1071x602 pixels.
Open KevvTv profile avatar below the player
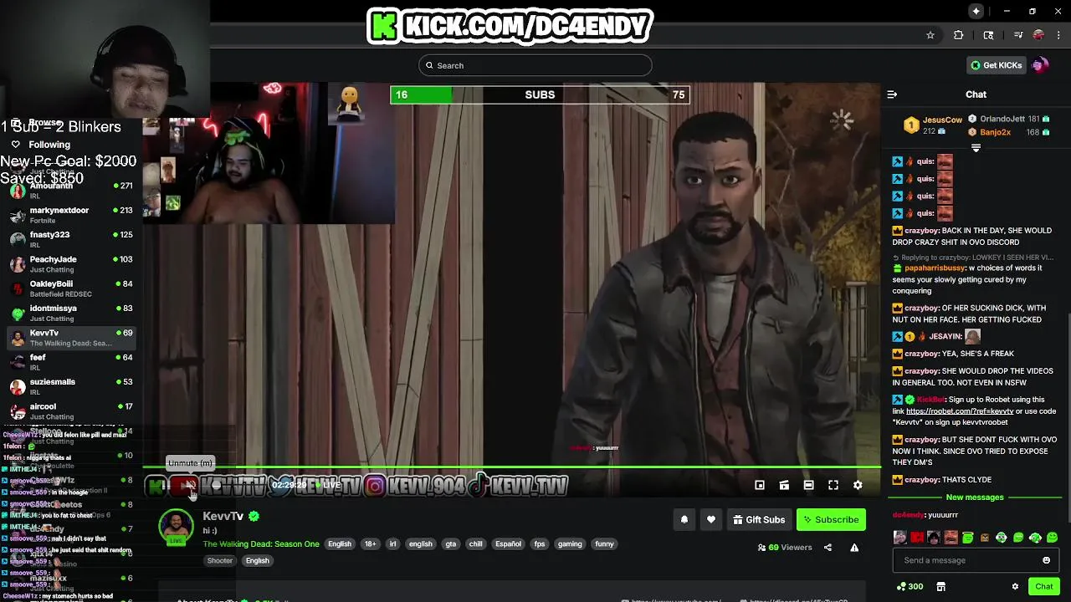pos(176,527)
